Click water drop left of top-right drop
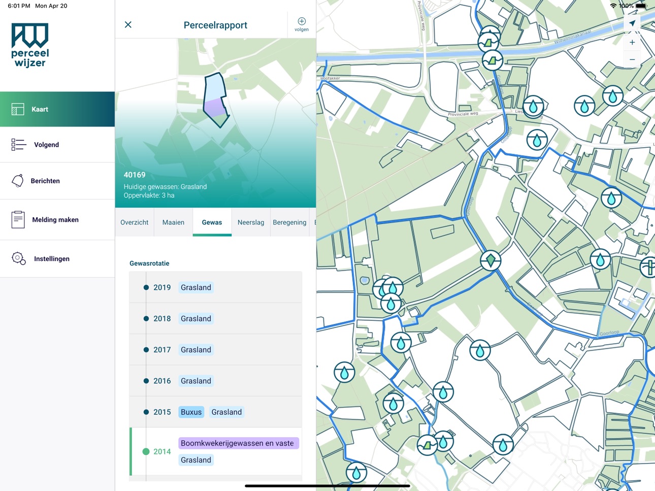655x491 pixels. (584, 106)
